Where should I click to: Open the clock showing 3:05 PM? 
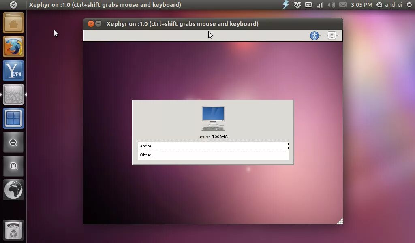click(x=361, y=5)
